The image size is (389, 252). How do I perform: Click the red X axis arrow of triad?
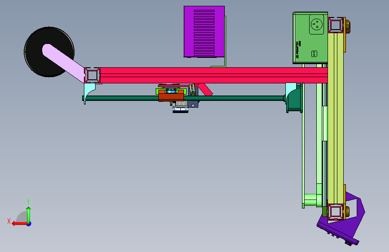pyautogui.click(x=19, y=224)
